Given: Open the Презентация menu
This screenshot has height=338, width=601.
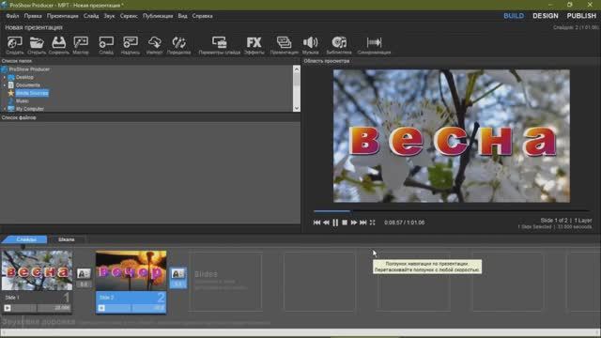Looking at the screenshot, I should point(63,16).
